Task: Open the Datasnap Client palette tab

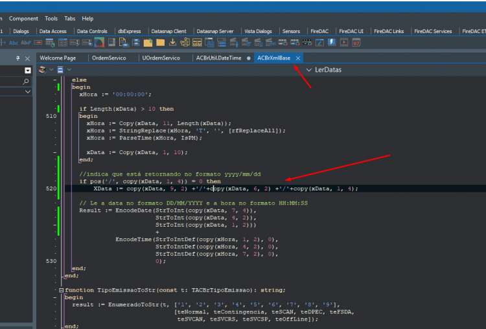Action: pos(168,31)
